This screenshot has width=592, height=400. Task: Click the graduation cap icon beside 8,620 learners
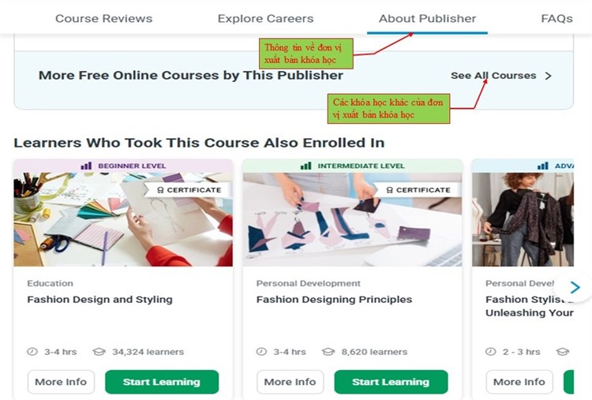pos(328,352)
